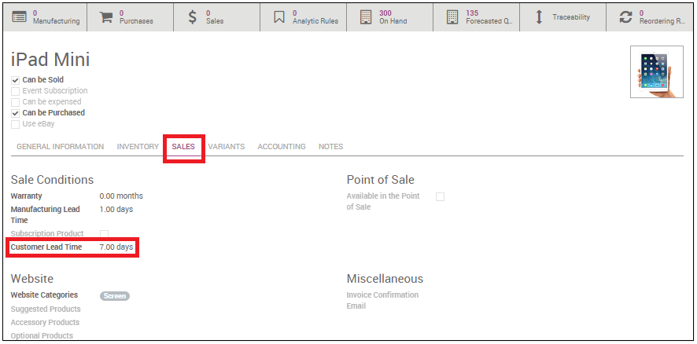Click the Purchases shopping cart icon

105,17
